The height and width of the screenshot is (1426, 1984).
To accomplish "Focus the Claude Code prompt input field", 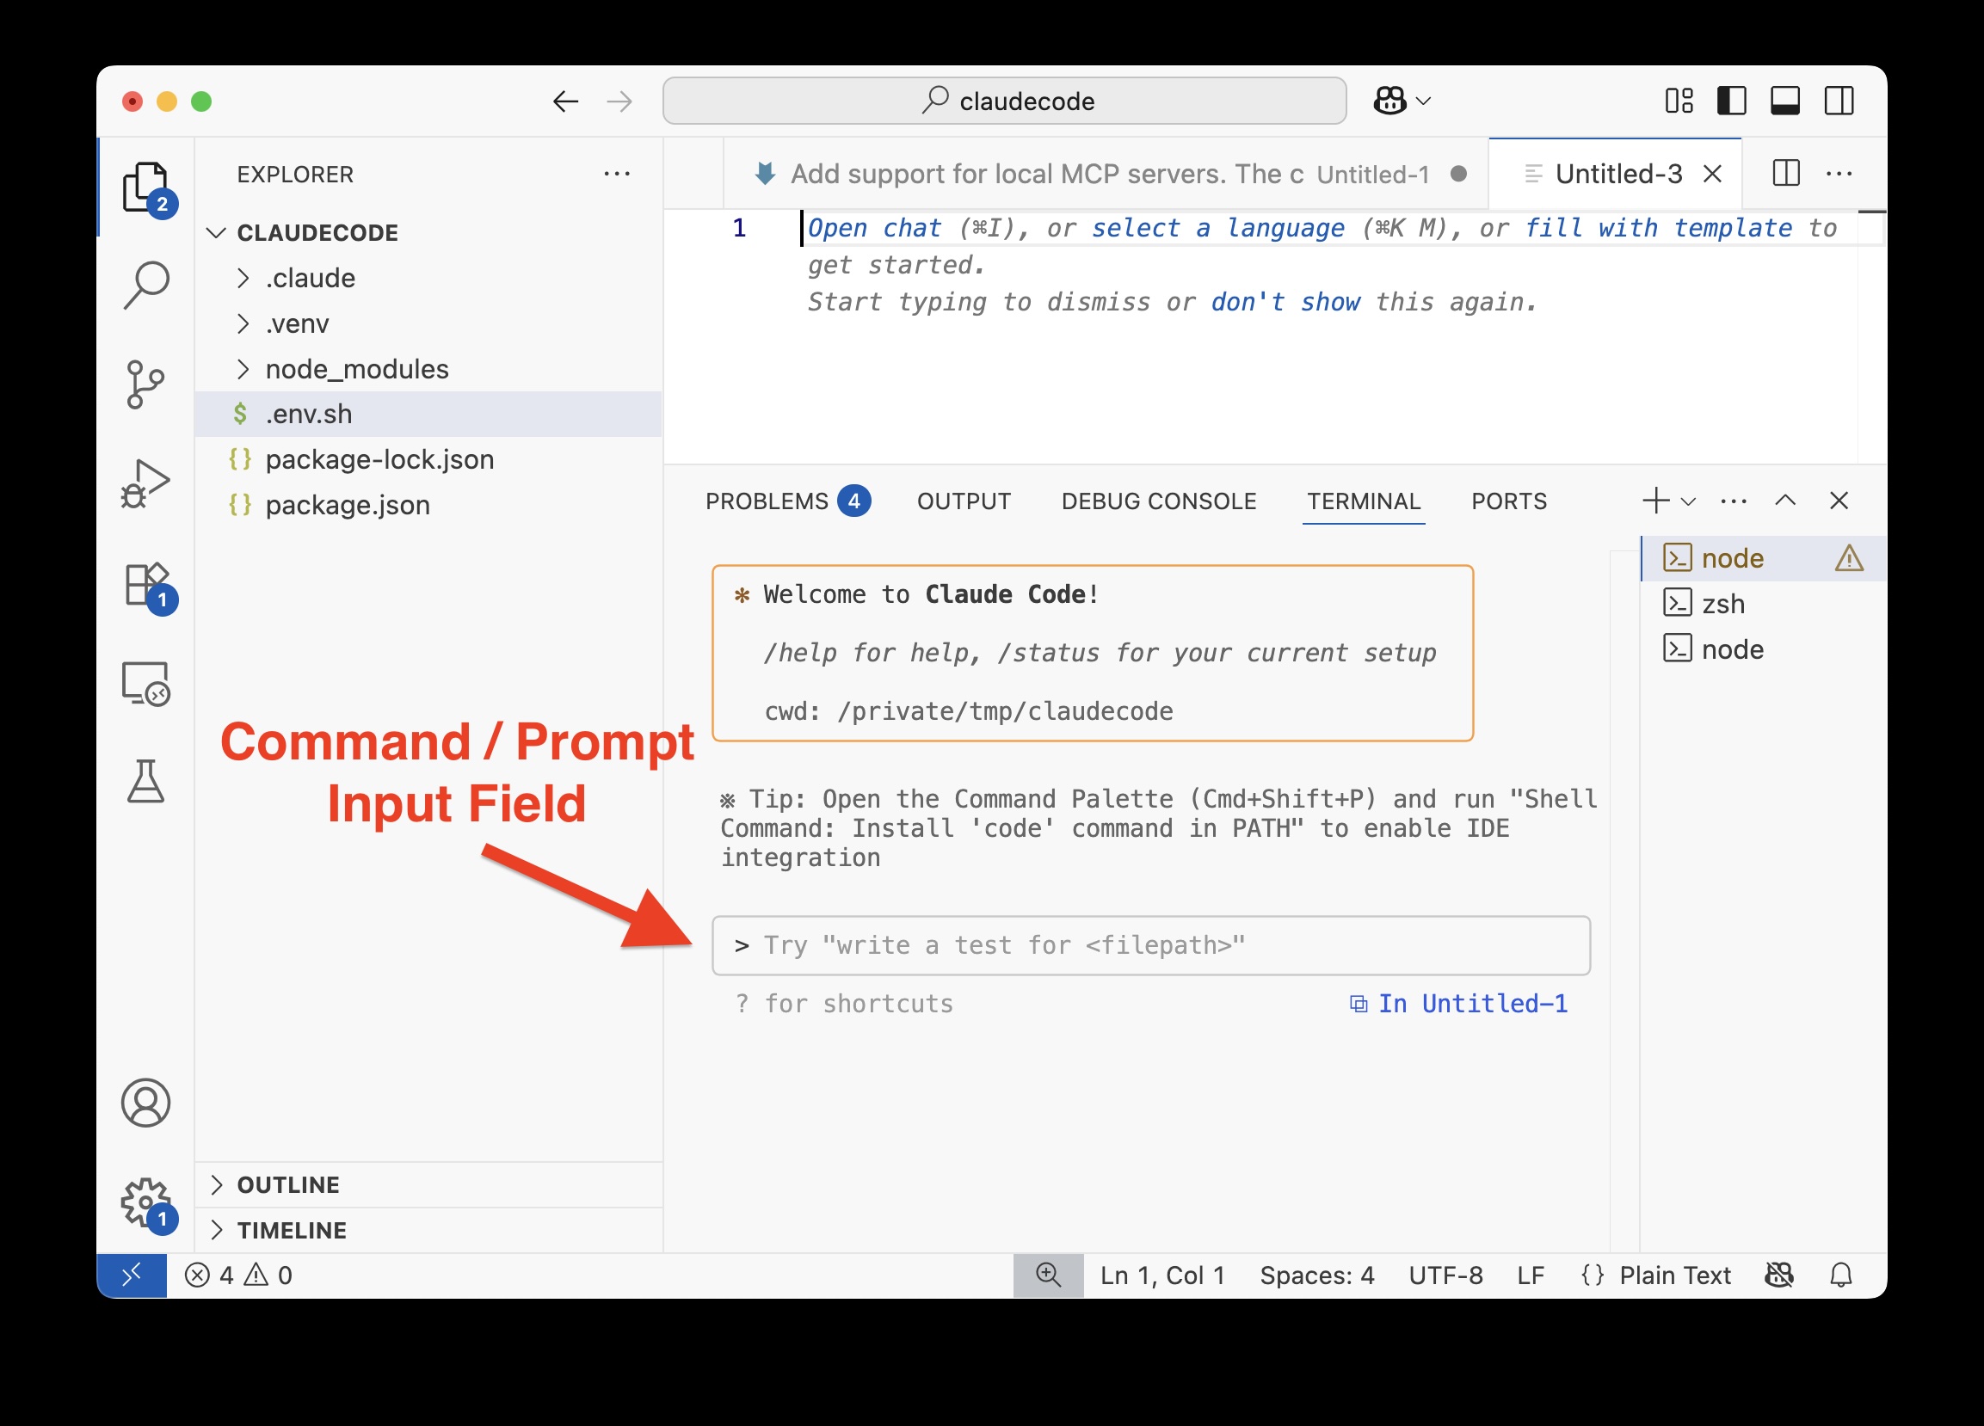I will (x=1150, y=945).
